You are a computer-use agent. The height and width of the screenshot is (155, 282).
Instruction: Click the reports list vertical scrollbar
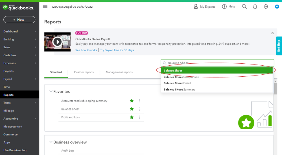pyautogui.click(x=275, y=88)
